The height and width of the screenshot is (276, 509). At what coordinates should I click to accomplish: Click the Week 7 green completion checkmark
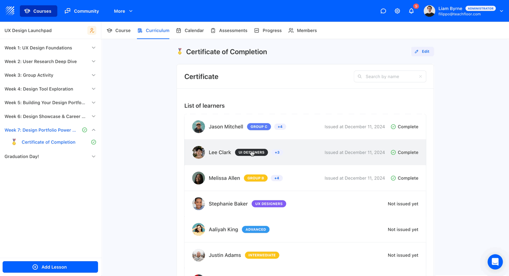tap(84, 130)
